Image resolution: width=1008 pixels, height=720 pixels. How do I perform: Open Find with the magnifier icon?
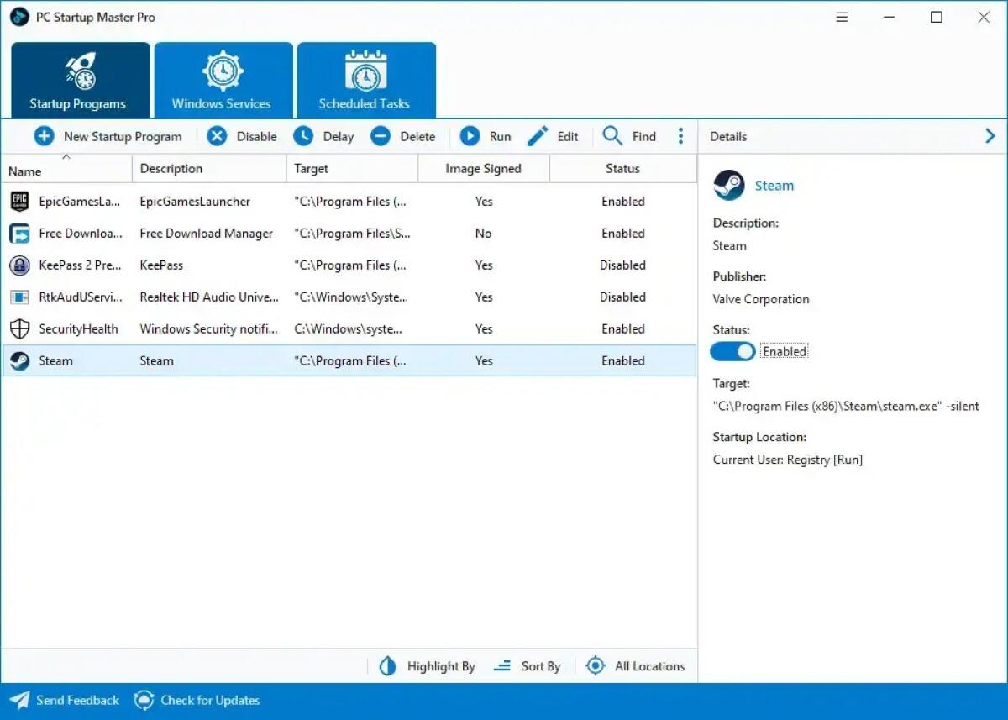pyautogui.click(x=612, y=135)
